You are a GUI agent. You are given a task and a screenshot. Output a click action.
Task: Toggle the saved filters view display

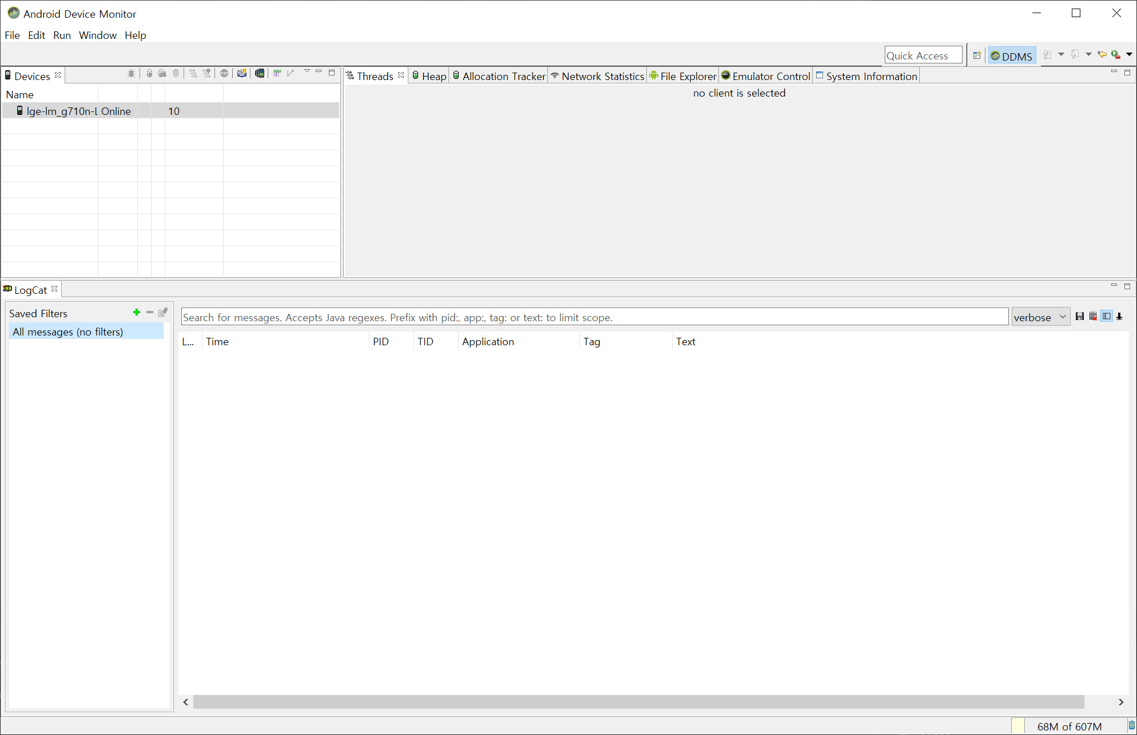pos(1106,317)
